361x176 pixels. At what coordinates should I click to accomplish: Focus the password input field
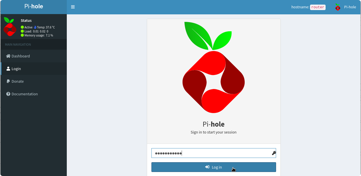click(214, 153)
